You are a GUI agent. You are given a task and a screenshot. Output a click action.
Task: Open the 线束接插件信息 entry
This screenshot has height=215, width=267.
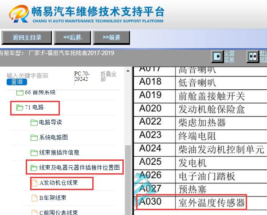(59, 152)
